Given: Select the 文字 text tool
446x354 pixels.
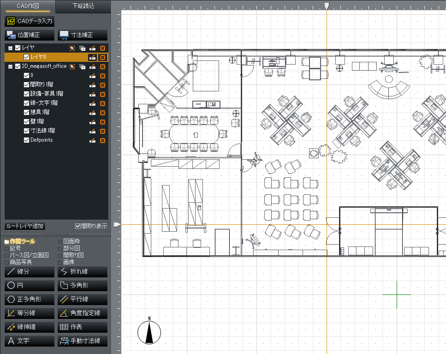Looking at the screenshot, I should point(29,341).
